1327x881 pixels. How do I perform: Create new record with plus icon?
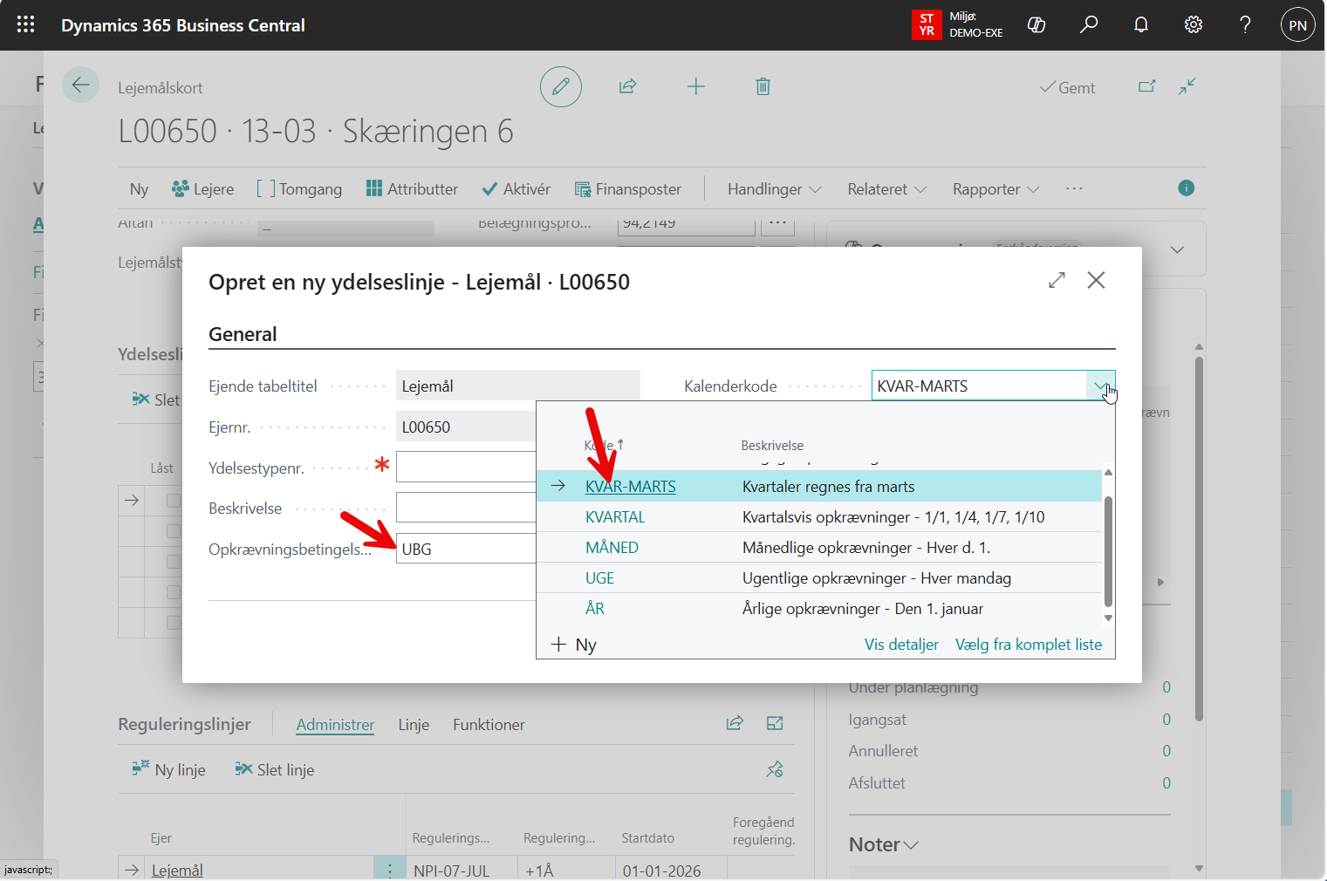pyautogui.click(x=696, y=86)
